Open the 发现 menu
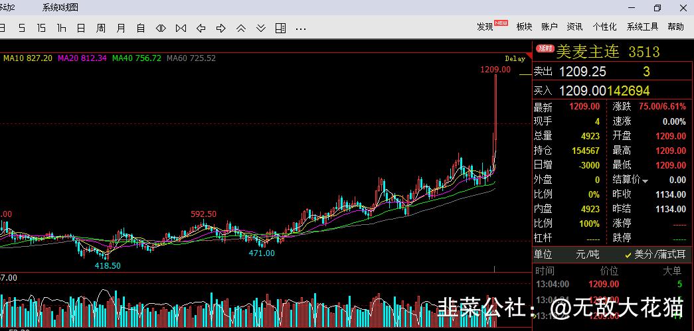This screenshot has height=331, width=694. 485,27
